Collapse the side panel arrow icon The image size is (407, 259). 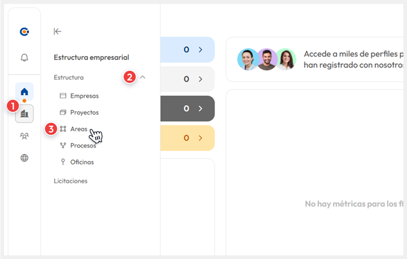(57, 31)
